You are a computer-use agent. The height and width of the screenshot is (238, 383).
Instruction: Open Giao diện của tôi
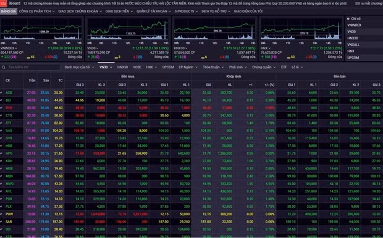click(x=248, y=11)
